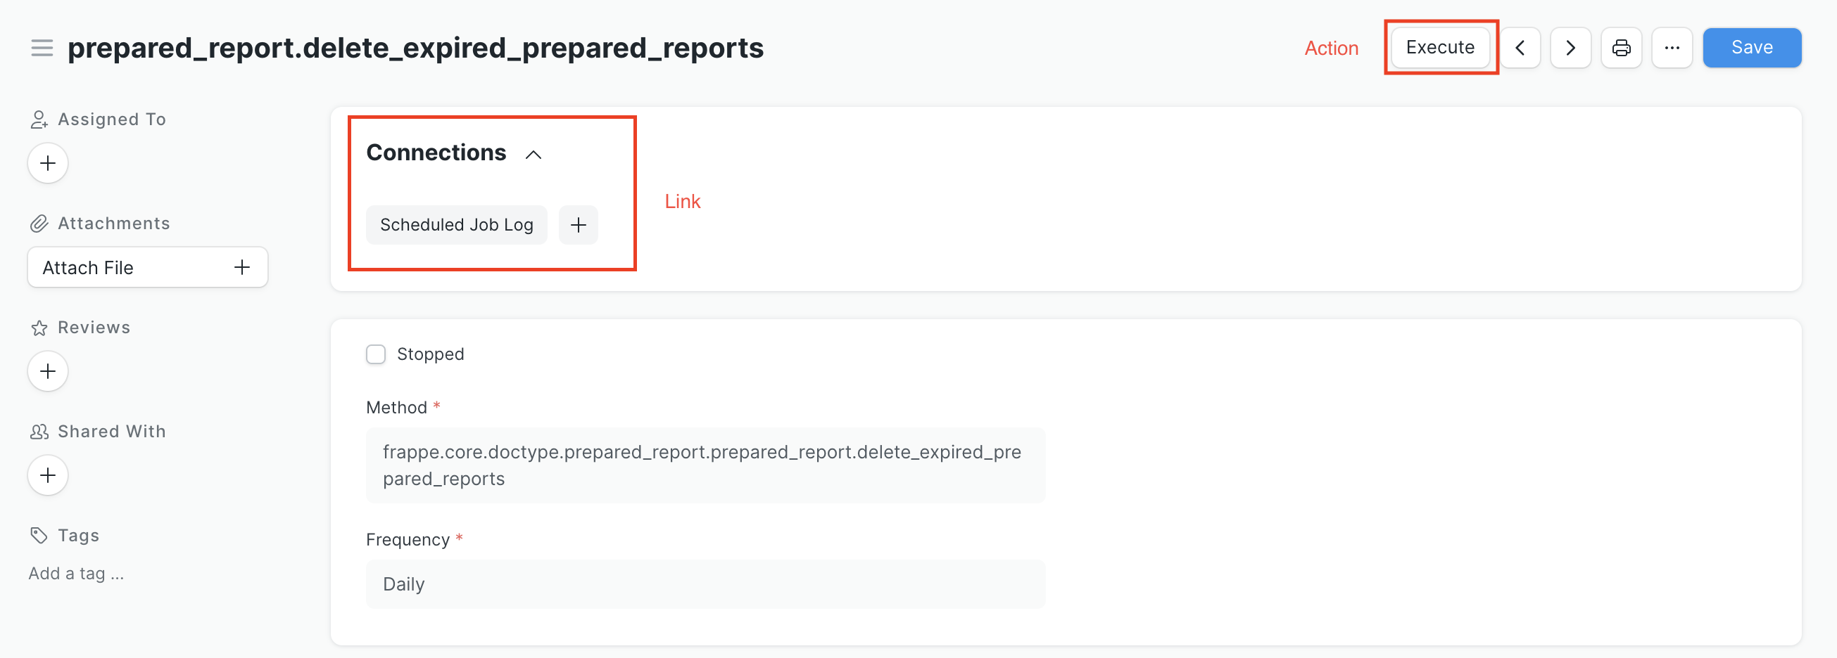This screenshot has height=658, width=1837.
Task: Add a new Scheduled Job Log with plus button
Action: (579, 224)
